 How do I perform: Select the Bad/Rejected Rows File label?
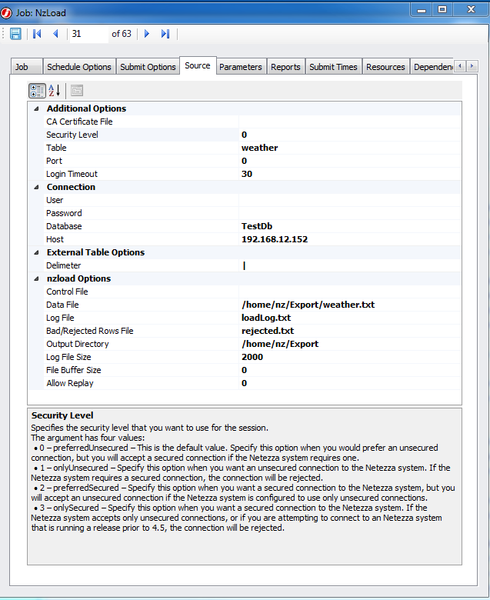point(89,331)
